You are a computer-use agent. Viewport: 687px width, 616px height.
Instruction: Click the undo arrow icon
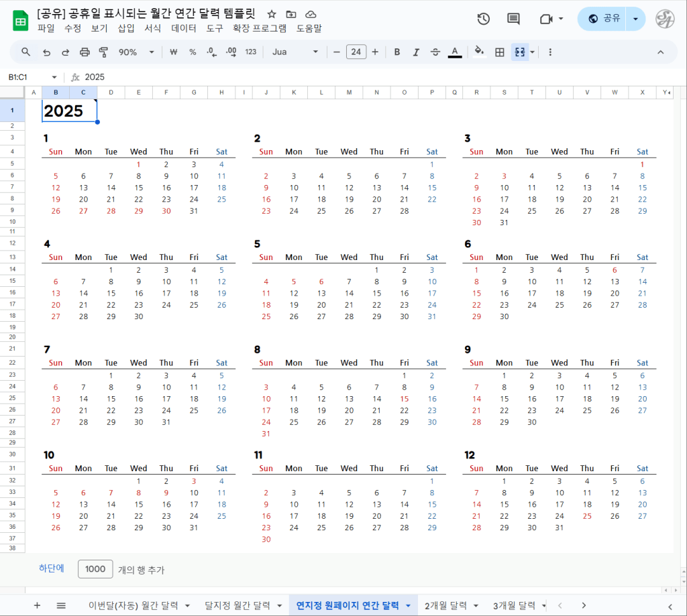[46, 52]
